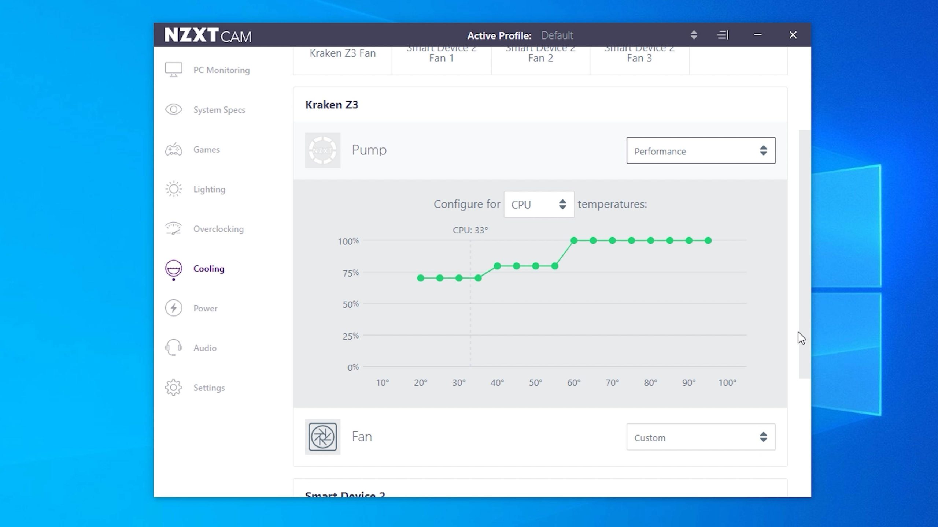Toggle the compact mode icon in the title bar
The width and height of the screenshot is (938, 527).
click(723, 35)
